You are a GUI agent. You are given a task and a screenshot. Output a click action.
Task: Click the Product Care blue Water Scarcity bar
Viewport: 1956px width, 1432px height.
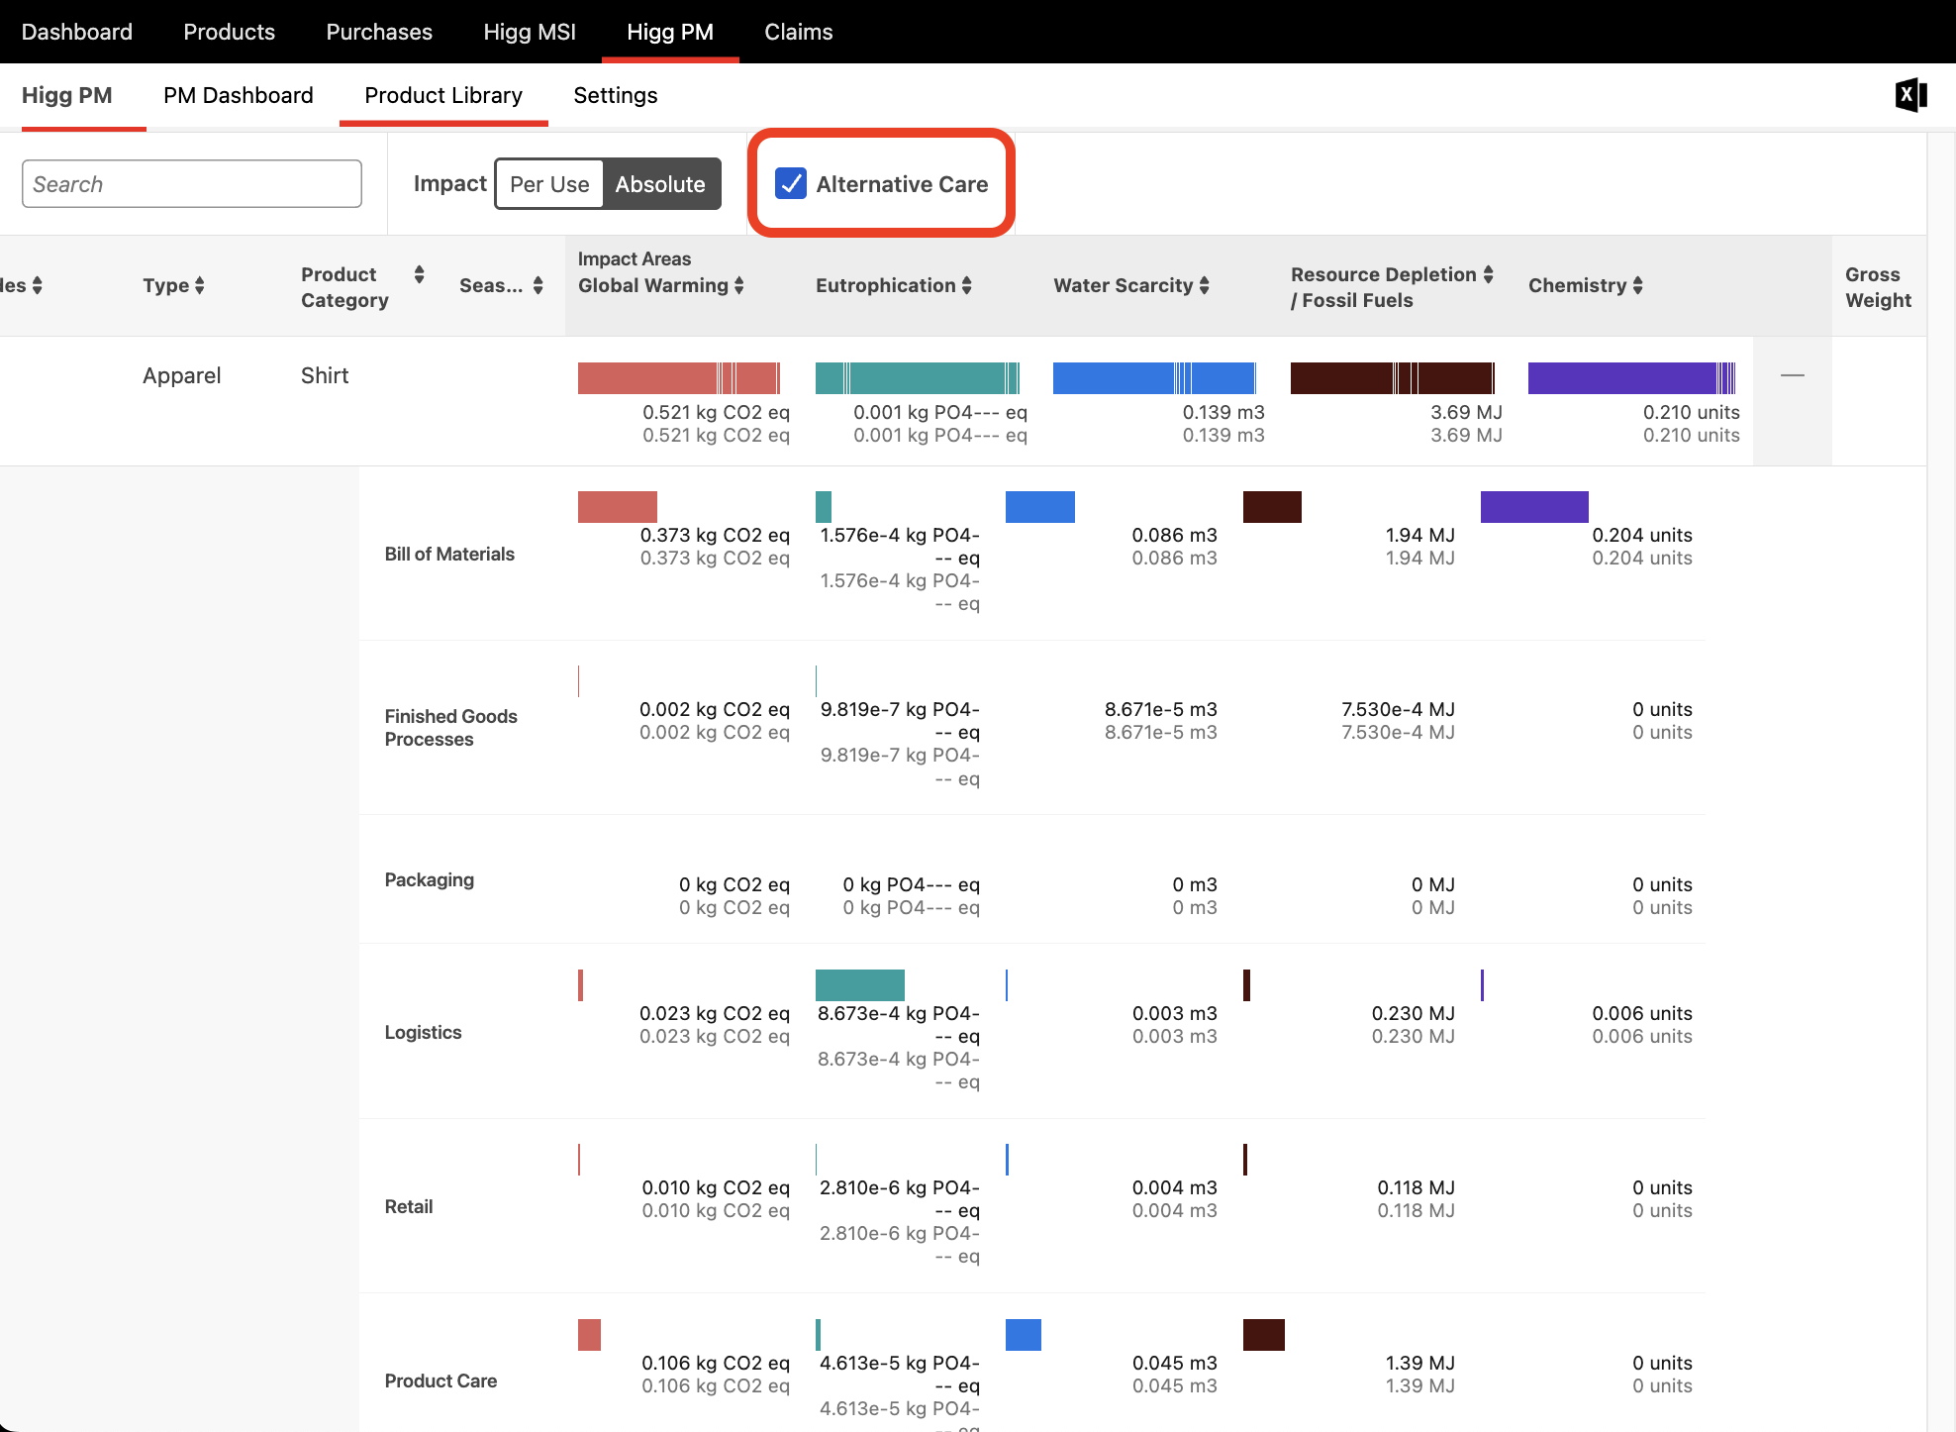point(1024,1335)
